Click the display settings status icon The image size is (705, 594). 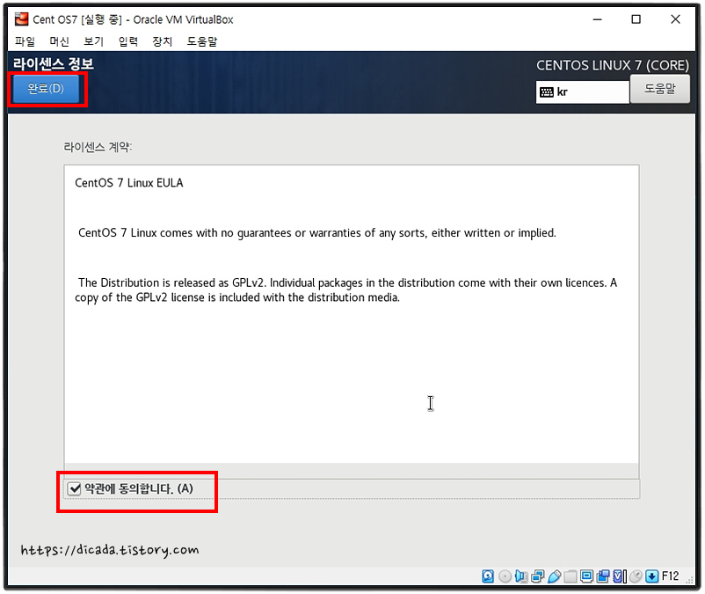pos(586,576)
